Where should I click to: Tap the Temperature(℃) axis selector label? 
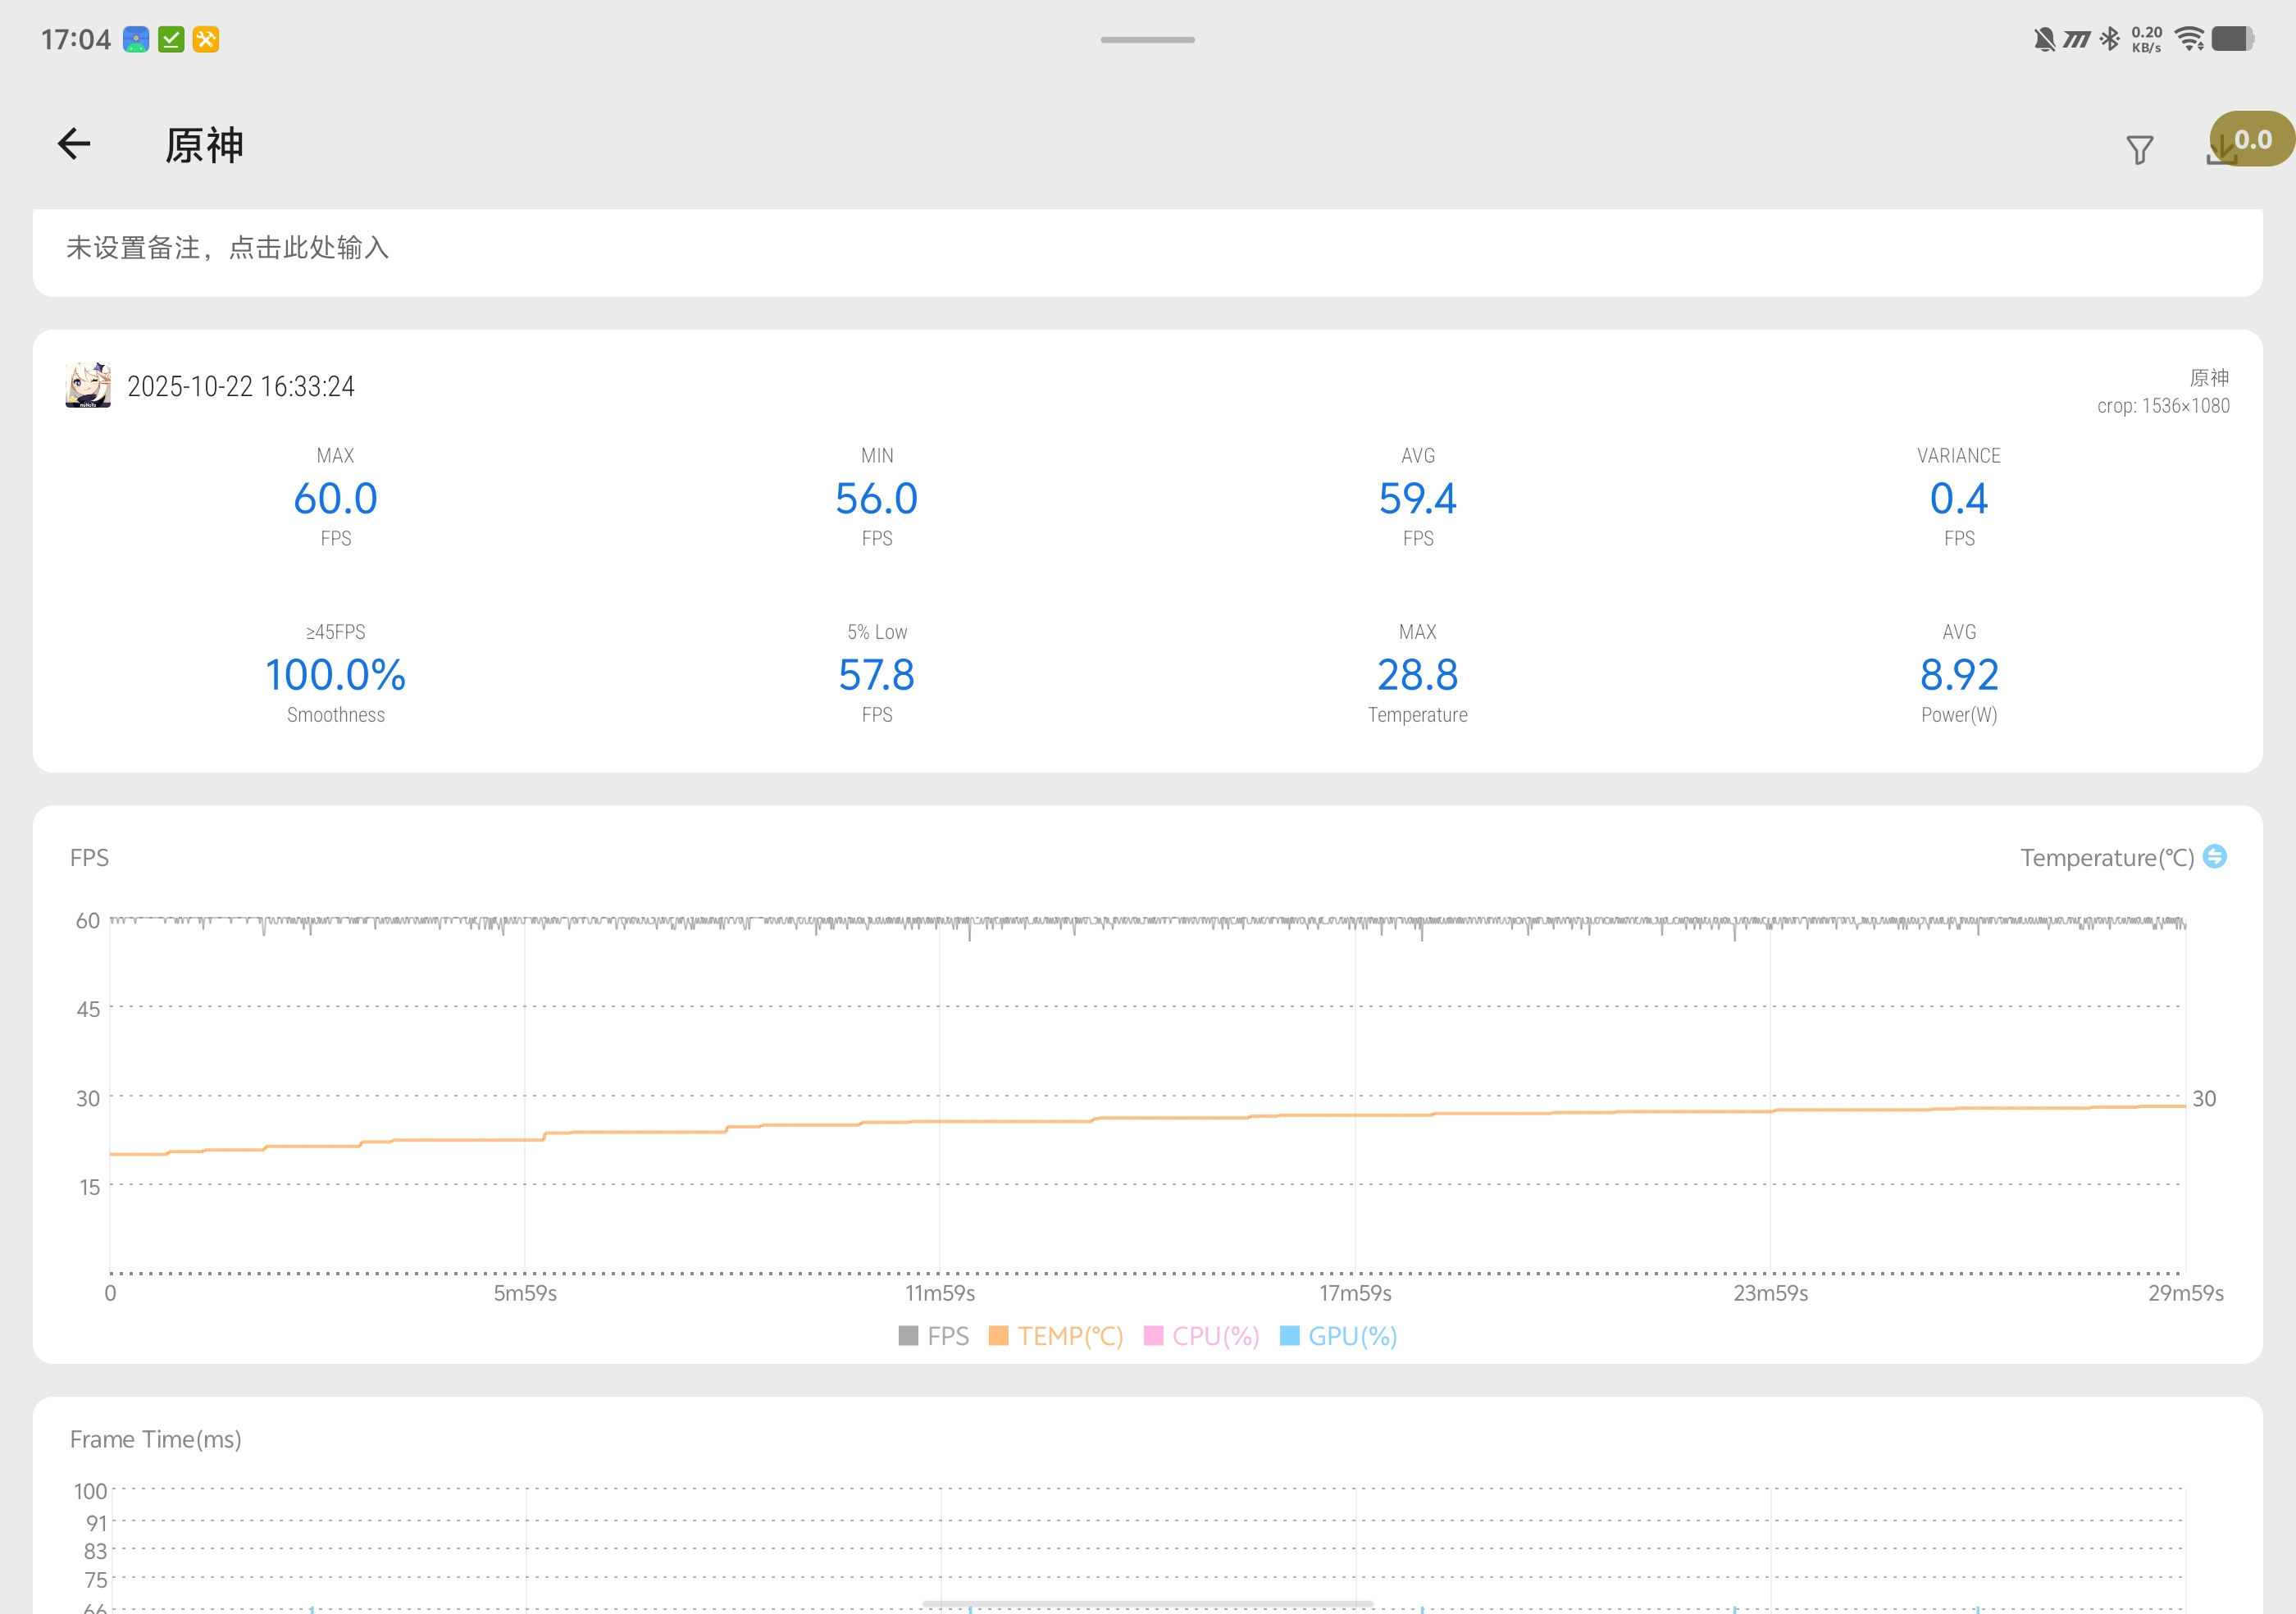coord(2106,858)
